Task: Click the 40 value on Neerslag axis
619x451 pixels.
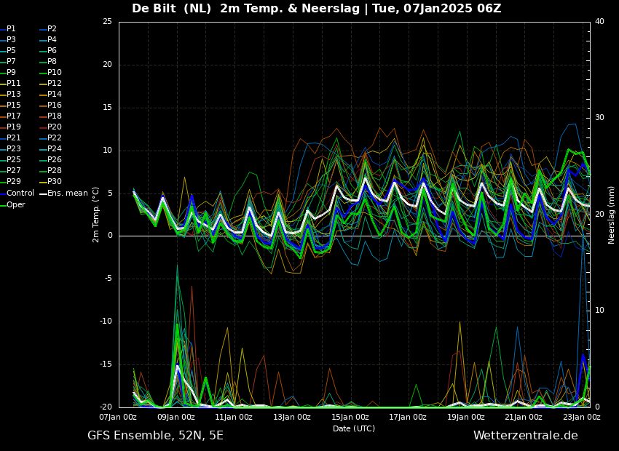Action: [x=599, y=22]
